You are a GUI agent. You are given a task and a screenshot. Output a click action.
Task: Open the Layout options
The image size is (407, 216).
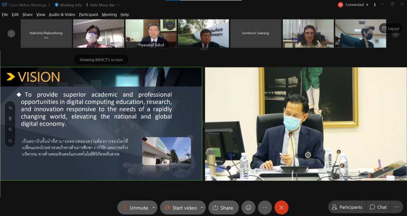[x=390, y=29]
